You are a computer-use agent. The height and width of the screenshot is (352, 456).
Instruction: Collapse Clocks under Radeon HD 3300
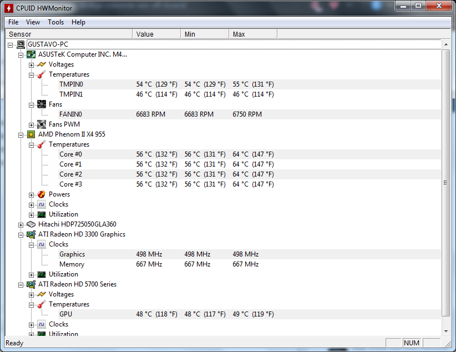(32, 245)
